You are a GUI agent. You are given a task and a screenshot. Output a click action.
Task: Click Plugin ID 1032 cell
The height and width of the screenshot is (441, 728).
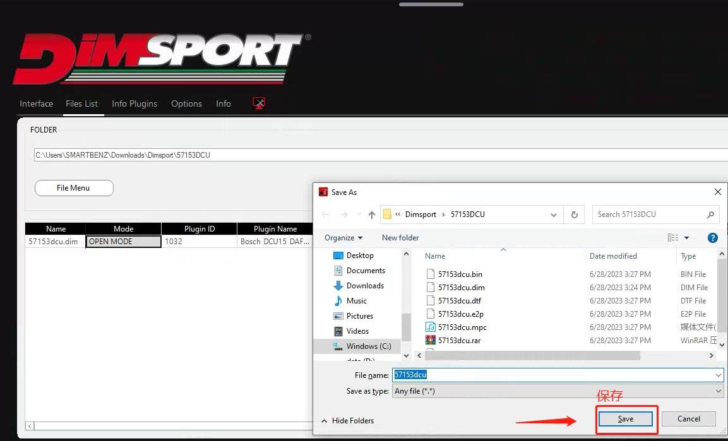[x=199, y=242]
